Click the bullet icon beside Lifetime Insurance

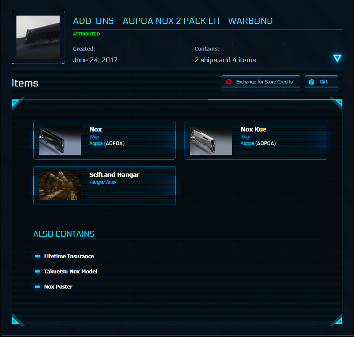37,257
